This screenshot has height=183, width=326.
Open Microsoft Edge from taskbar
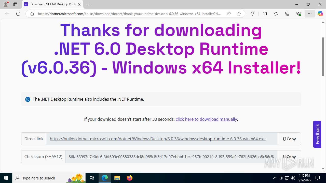(x=105, y=178)
